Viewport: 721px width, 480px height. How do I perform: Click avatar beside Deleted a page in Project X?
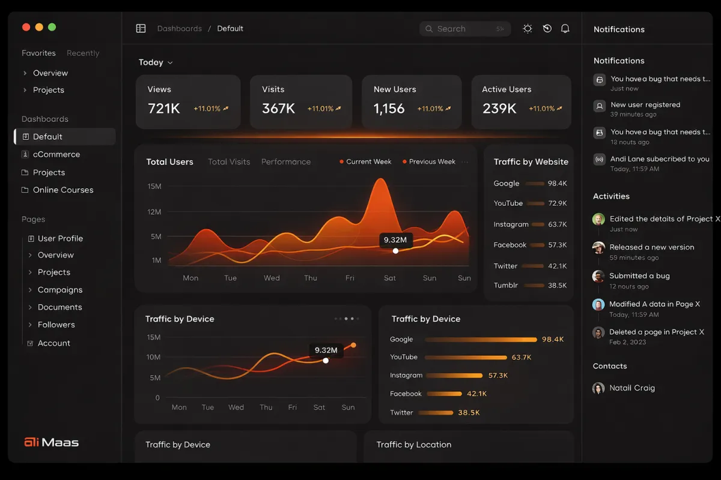point(598,332)
